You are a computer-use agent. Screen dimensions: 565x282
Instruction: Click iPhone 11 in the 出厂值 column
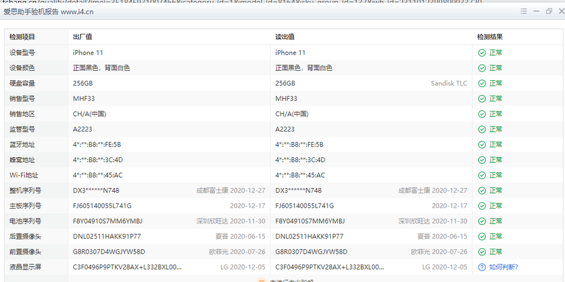point(88,53)
